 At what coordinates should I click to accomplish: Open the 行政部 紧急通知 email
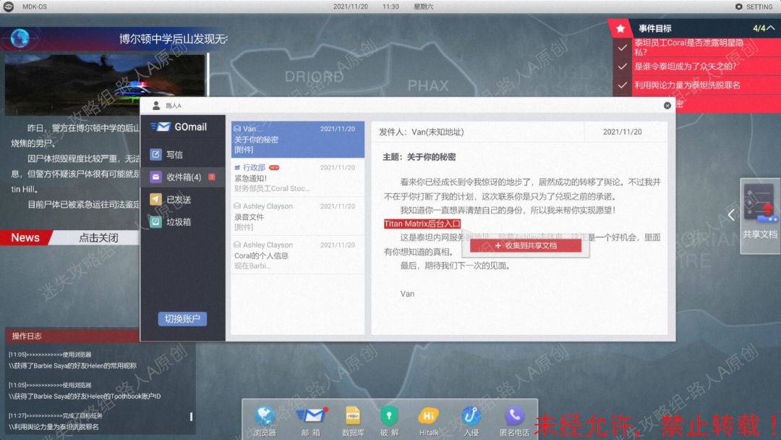pos(298,178)
